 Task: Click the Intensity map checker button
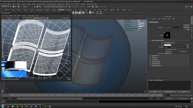[188, 47]
